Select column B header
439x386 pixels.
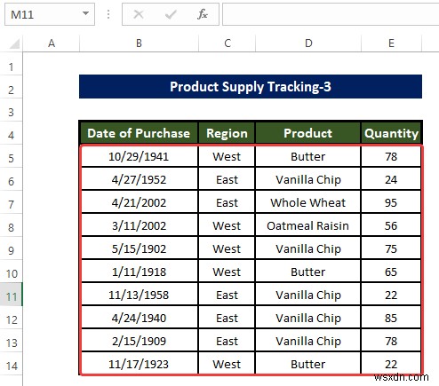pyautogui.click(x=139, y=43)
